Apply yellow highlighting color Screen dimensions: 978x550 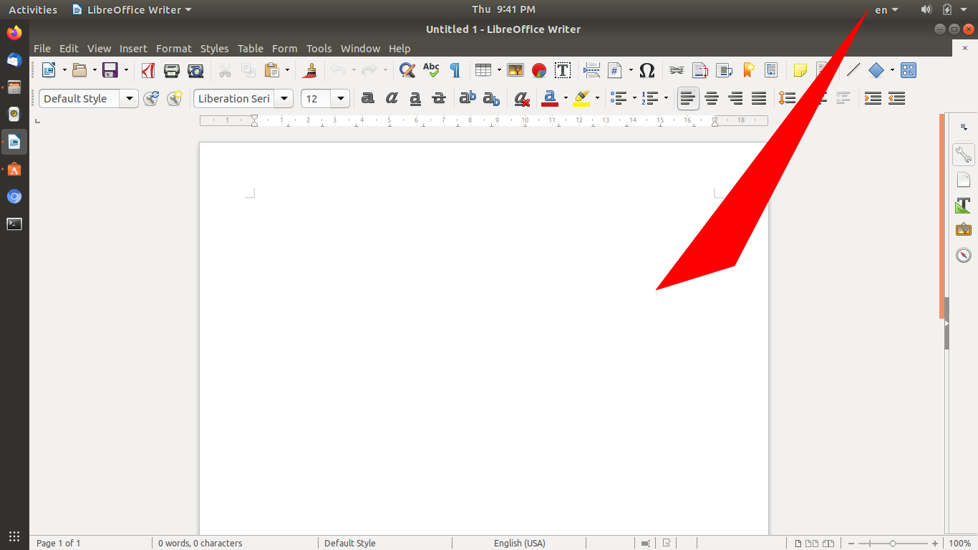click(x=581, y=98)
